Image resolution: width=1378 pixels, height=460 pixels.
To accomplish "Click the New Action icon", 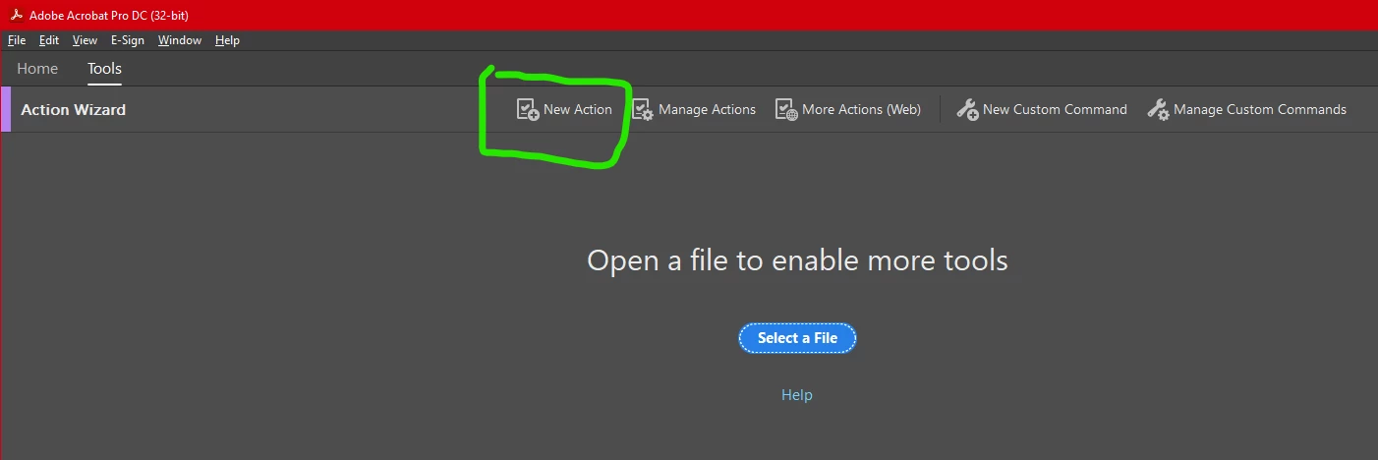I will click(x=528, y=109).
